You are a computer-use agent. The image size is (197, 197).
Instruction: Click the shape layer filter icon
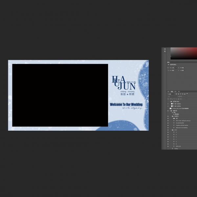point(183,94)
